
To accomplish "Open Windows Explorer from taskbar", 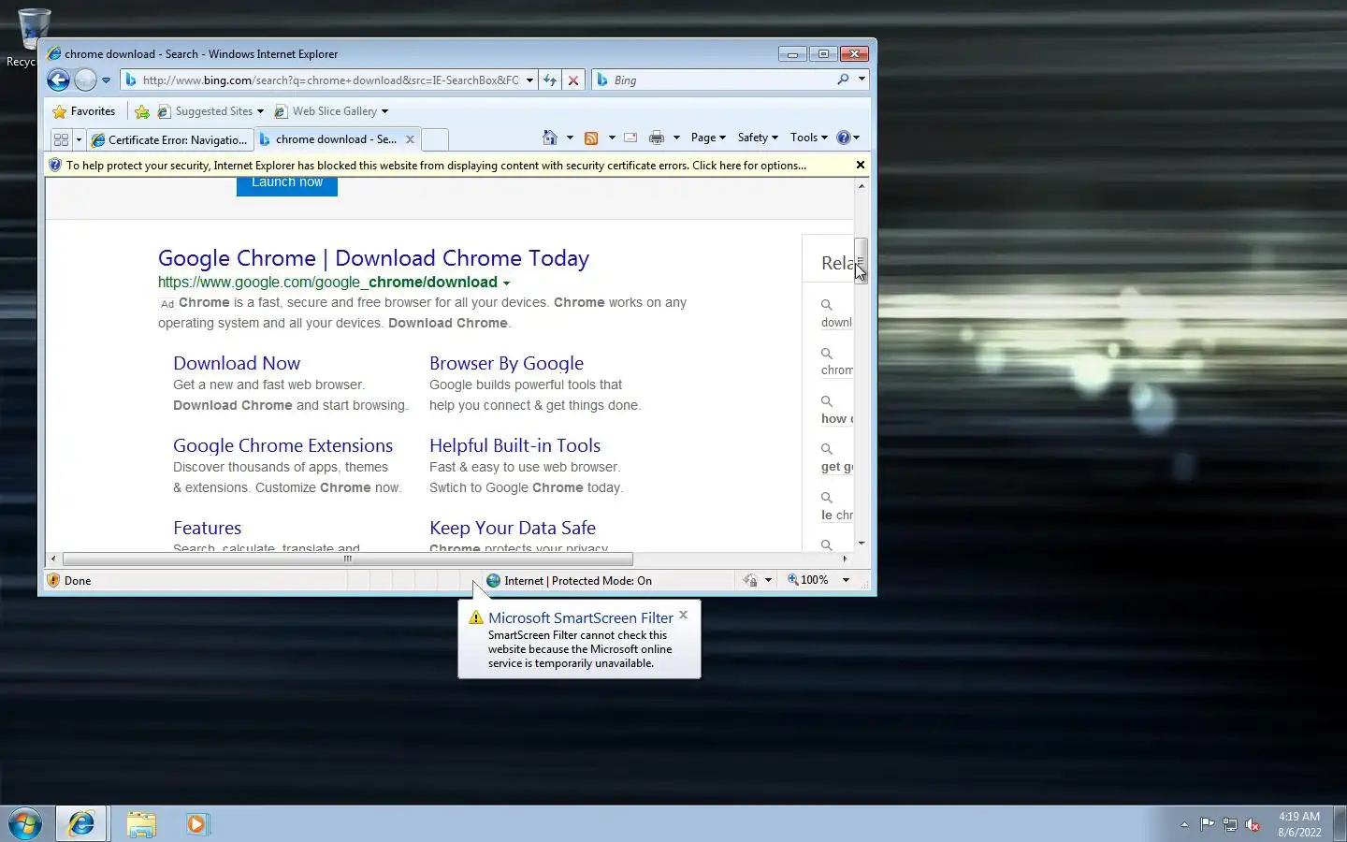I will (141, 824).
